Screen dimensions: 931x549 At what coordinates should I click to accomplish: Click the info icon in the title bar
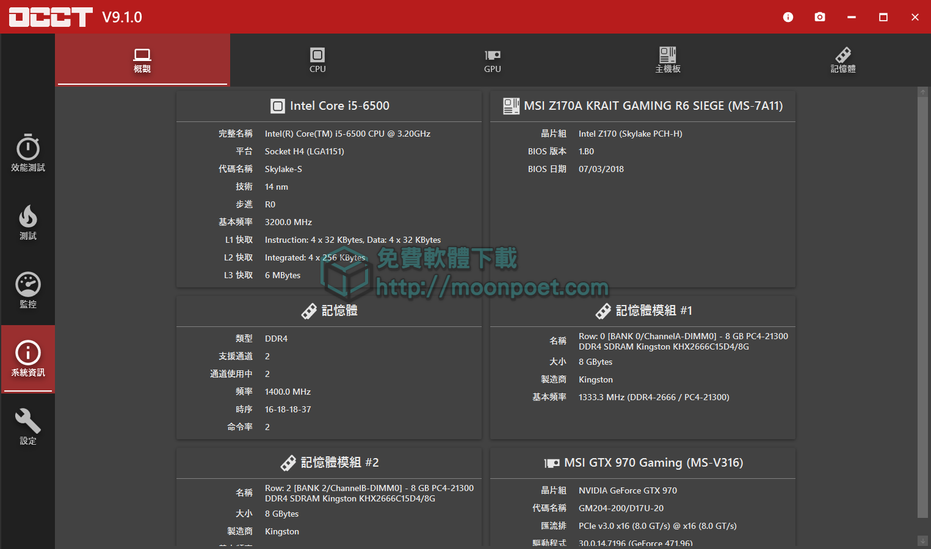788,17
